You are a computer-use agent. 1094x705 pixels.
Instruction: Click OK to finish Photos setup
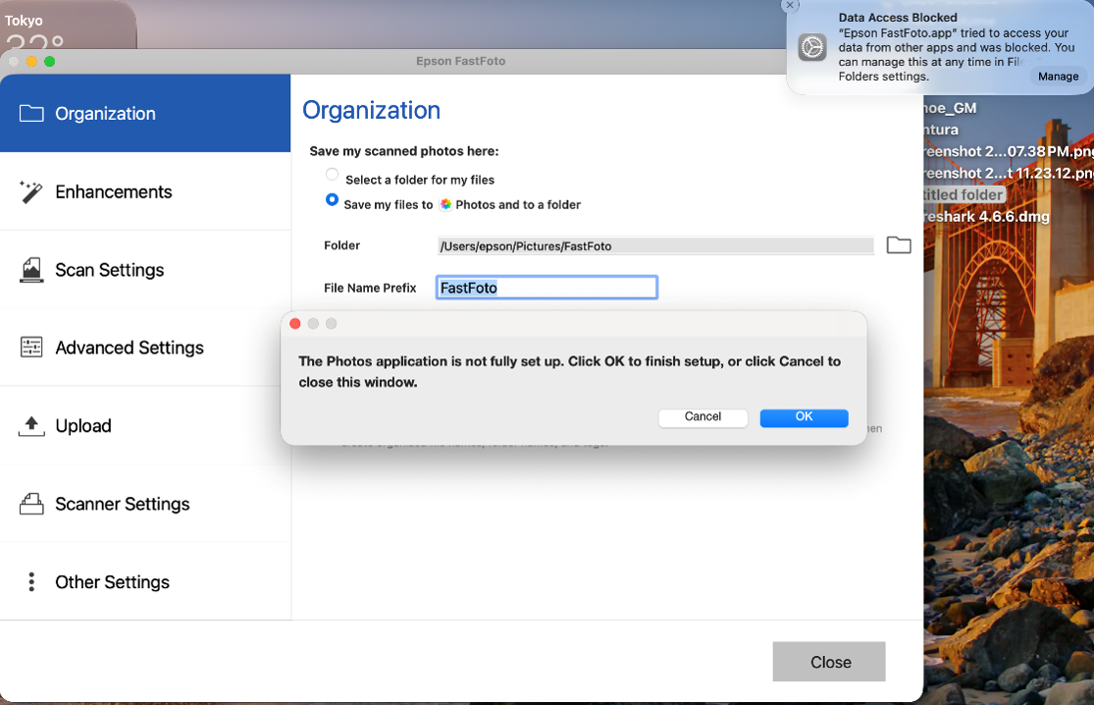pyautogui.click(x=804, y=416)
